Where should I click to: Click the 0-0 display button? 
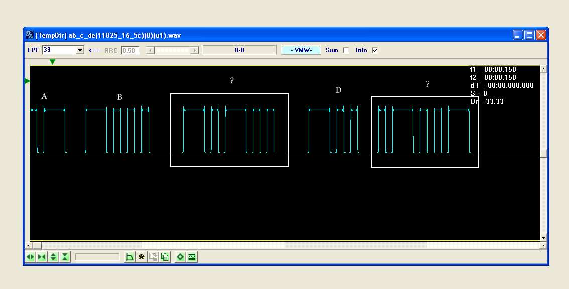click(239, 50)
